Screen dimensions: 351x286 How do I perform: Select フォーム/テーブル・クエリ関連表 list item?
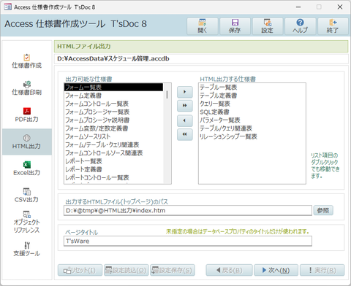tap(113, 145)
